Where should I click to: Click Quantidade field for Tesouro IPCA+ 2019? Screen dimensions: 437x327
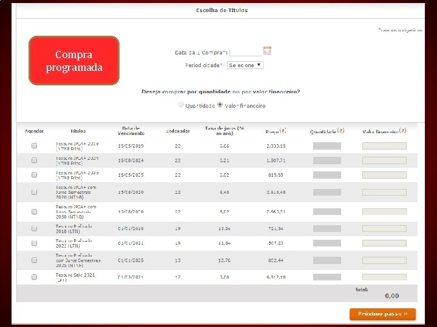tap(327, 146)
